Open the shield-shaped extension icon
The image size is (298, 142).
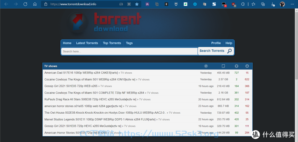[x=176, y=4]
